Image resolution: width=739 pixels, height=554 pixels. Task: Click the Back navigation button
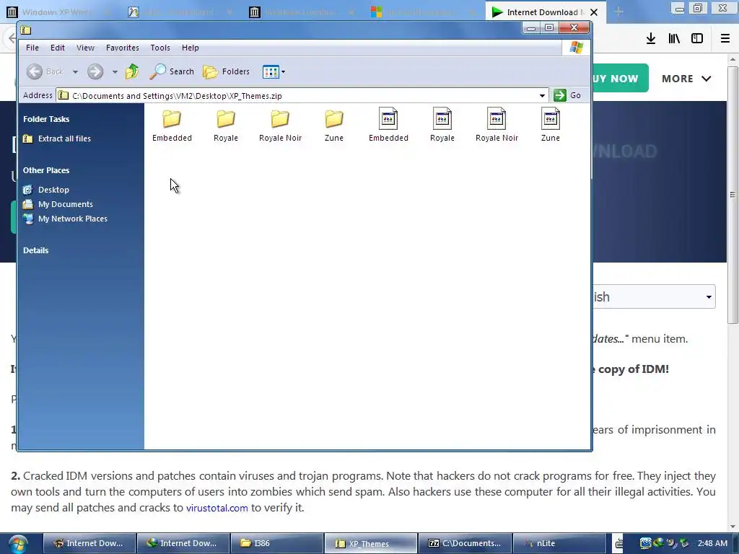tap(45, 71)
